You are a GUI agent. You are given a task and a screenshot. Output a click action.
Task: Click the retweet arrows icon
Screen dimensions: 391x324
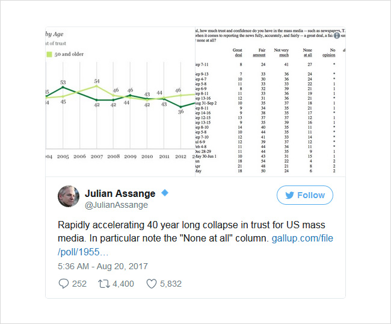(103, 284)
